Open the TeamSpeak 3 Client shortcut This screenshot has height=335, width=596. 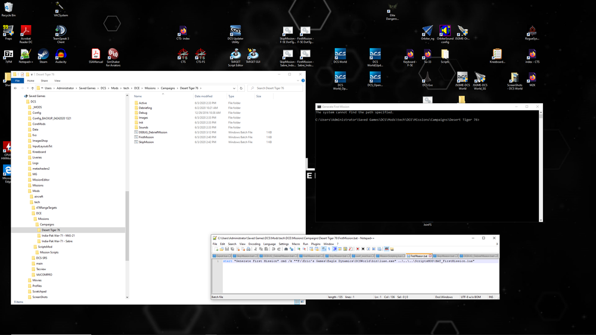pyautogui.click(x=60, y=31)
